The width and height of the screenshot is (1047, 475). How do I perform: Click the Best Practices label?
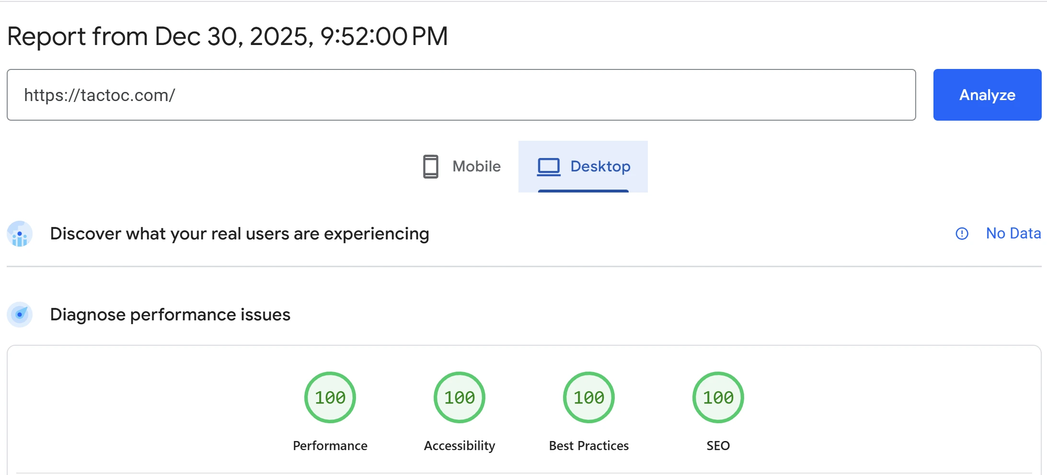pyautogui.click(x=589, y=446)
